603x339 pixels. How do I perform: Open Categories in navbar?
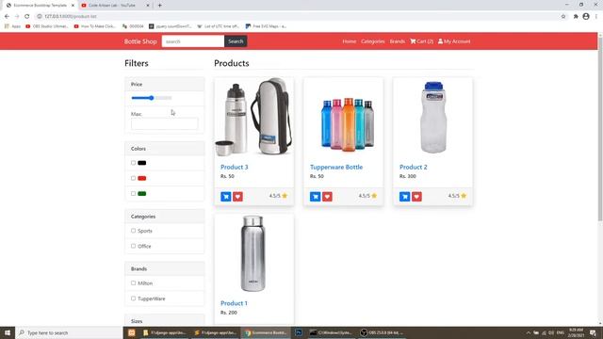pyautogui.click(x=373, y=41)
